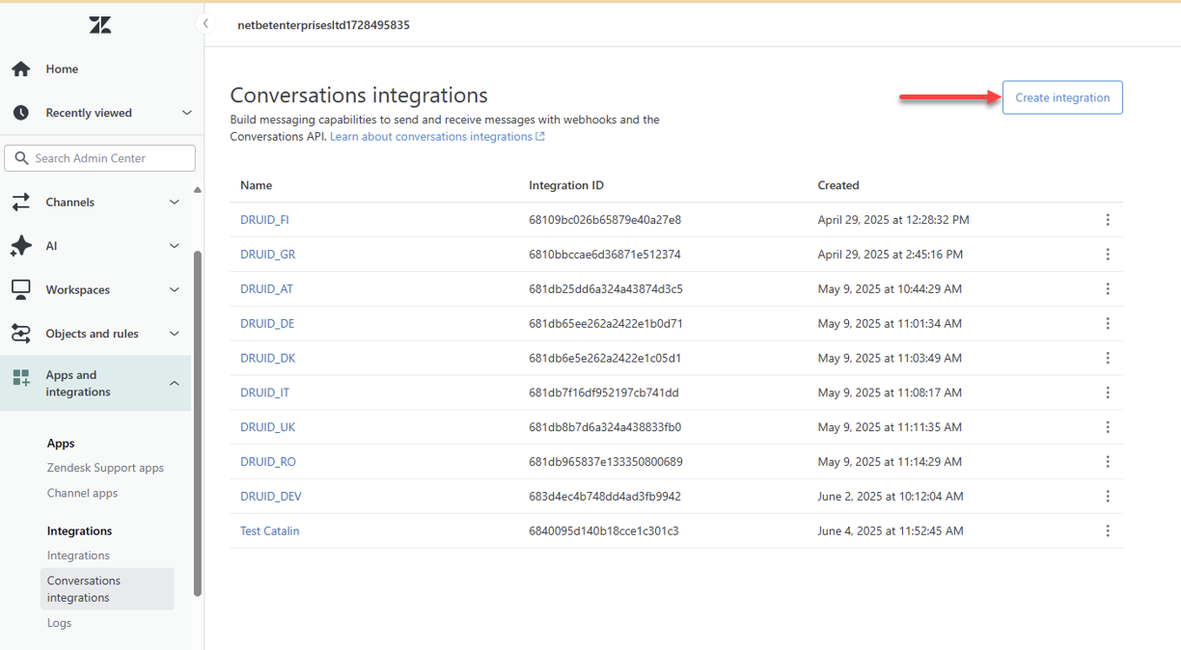Click the Created column header
Screen dimensions: 1181x650
click(838, 185)
